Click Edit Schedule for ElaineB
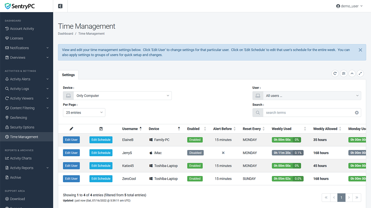Image resolution: width=371 pixels, height=208 pixels. tap(101, 140)
